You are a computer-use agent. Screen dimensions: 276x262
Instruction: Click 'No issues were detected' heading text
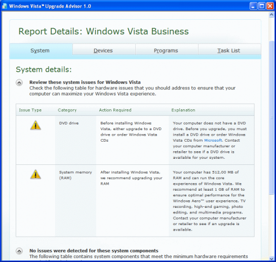click(x=94, y=250)
